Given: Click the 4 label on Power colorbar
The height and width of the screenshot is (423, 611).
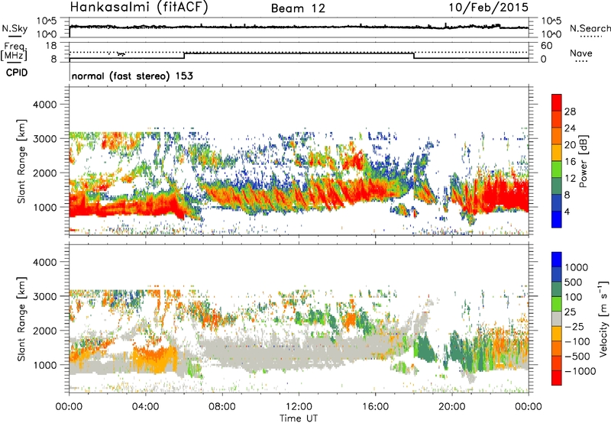Looking at the screenshot, I should (567, 211).
